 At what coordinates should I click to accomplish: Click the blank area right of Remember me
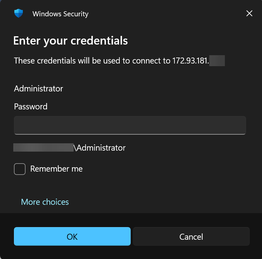pos(166,169)
